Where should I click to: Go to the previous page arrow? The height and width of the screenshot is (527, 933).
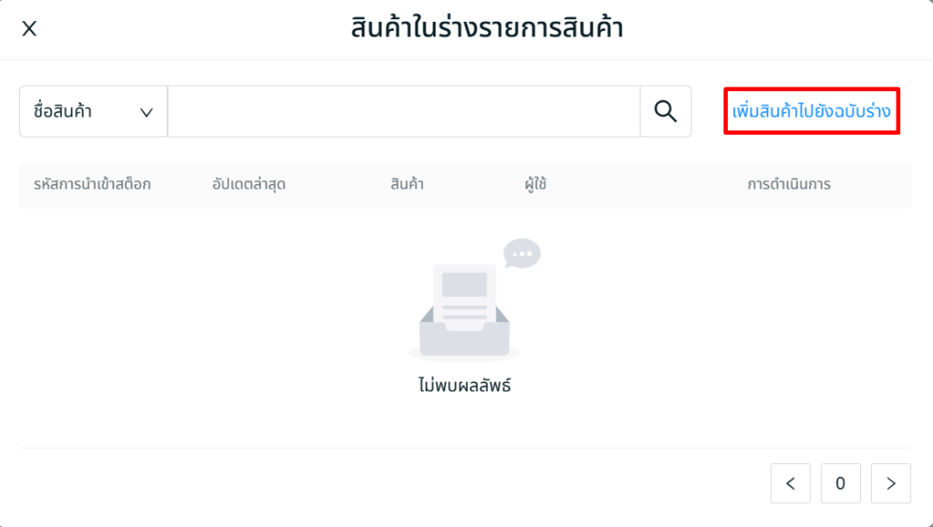point(790,483)
